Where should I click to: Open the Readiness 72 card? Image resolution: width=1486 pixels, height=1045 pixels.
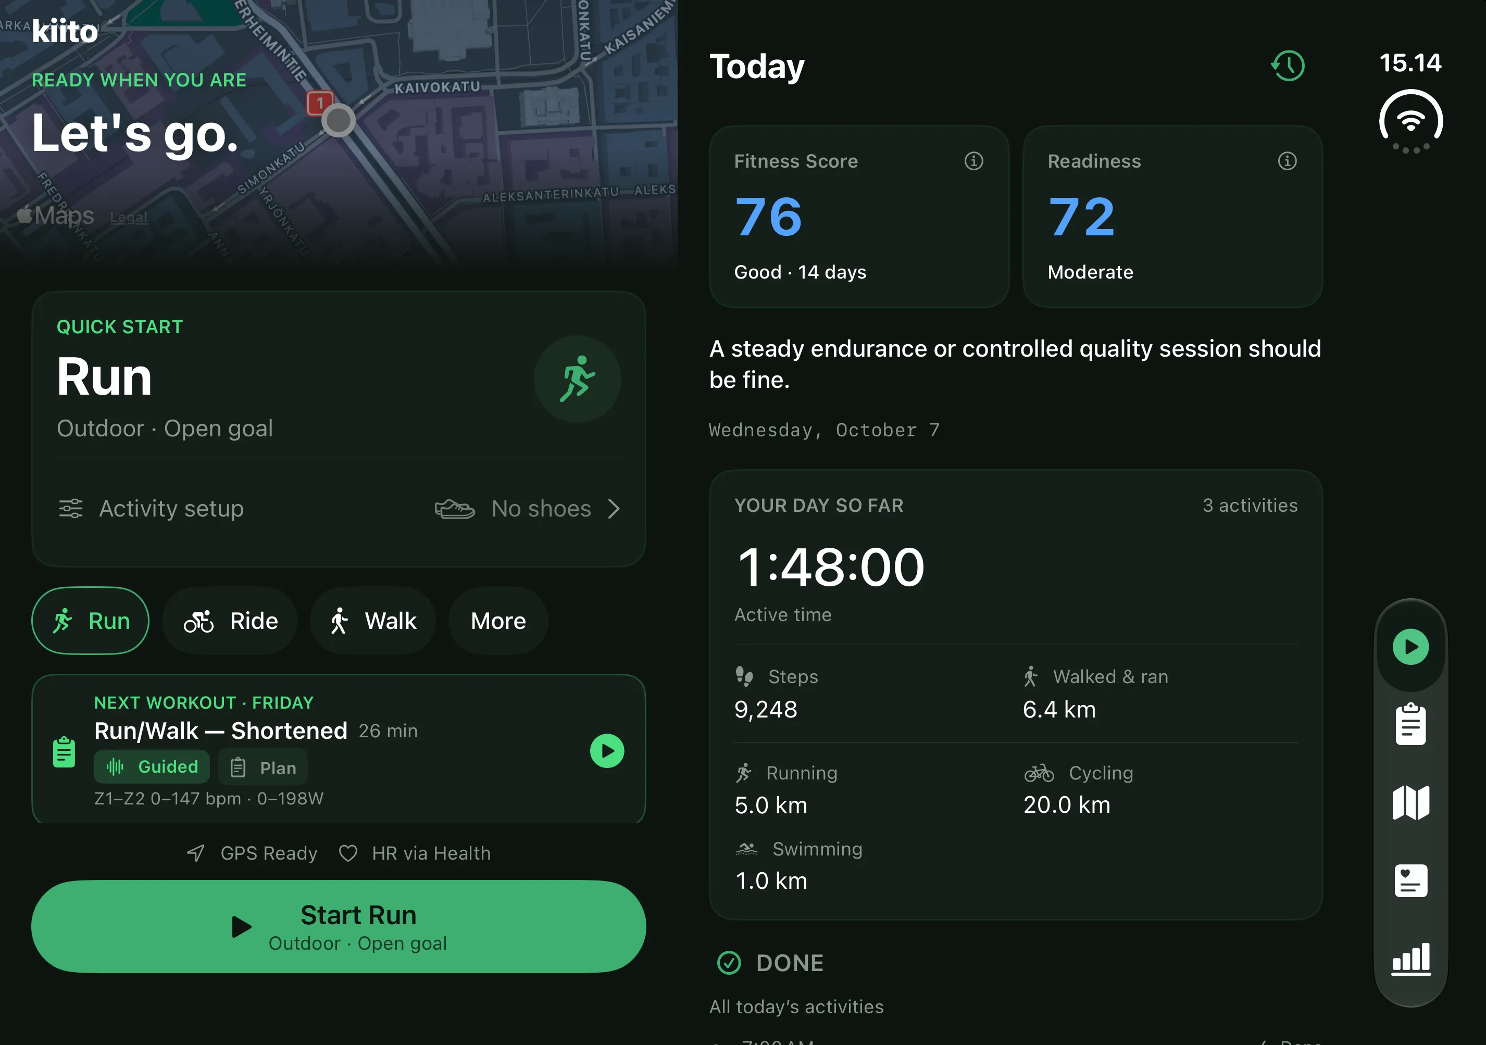[1172, 216]
